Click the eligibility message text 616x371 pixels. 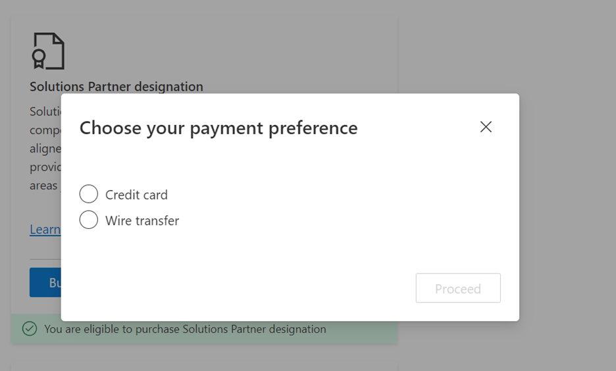[185, 329]
